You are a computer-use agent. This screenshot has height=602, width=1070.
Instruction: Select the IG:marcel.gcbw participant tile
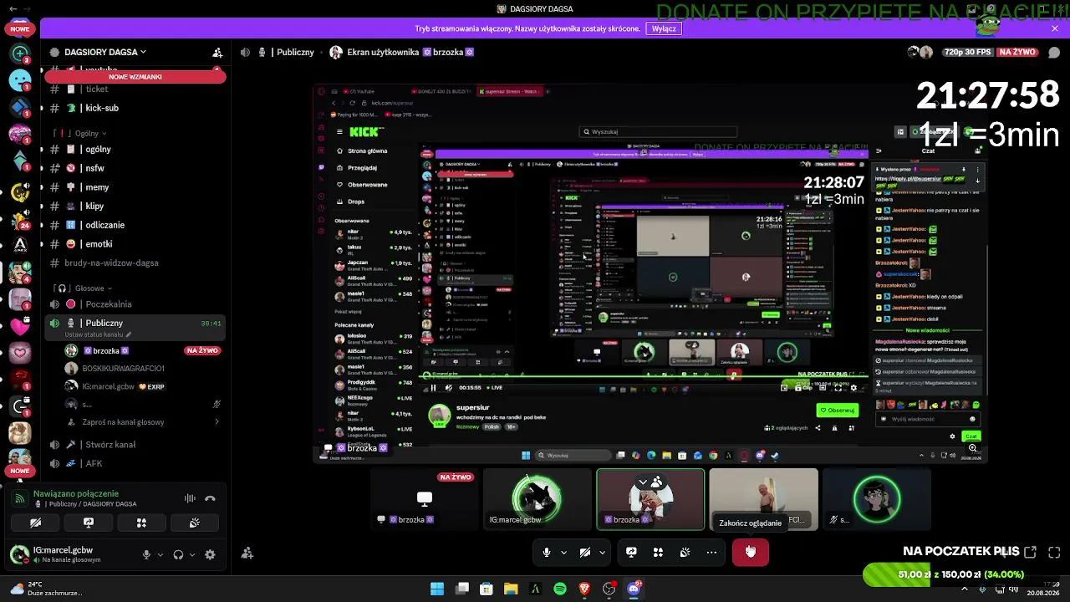tap(538, 499)
